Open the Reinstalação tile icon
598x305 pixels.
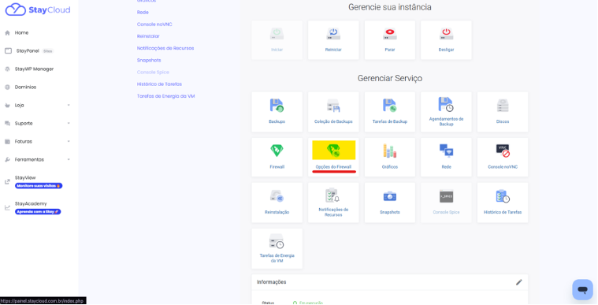click(277, 196)
